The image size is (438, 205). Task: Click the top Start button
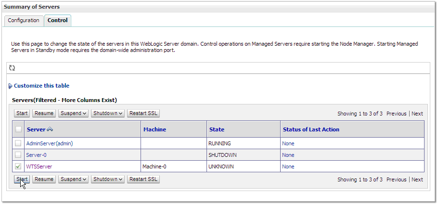(x=22, y=113)
